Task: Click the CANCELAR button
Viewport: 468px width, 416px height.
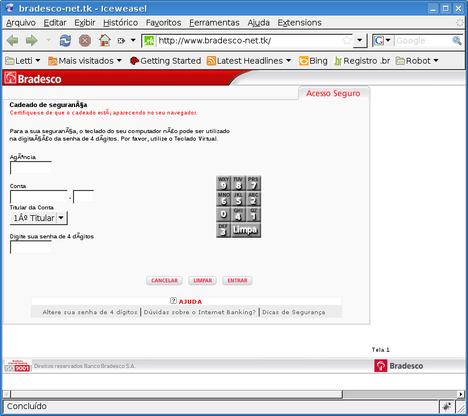Action: [x=165, y=281]
